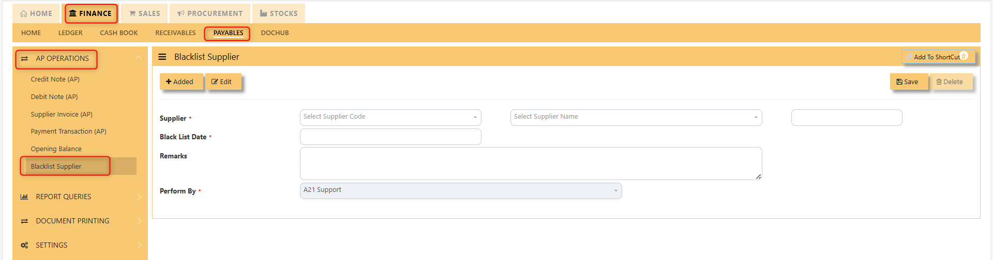Collapse the AP Operations section chevron

coord(138,58)
